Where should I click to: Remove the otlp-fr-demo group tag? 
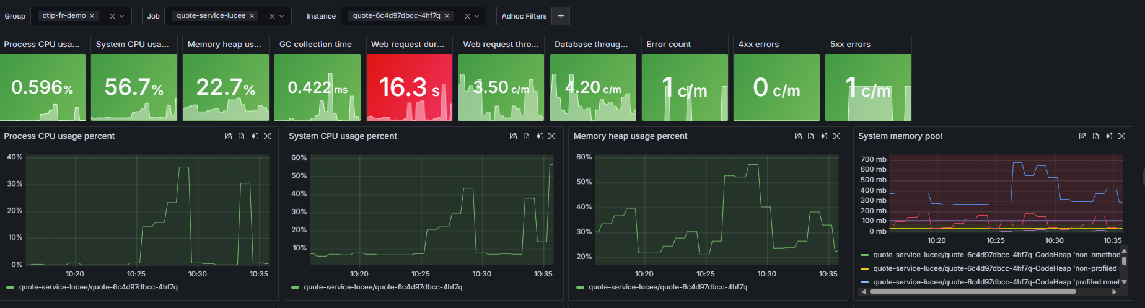[92, 16]
